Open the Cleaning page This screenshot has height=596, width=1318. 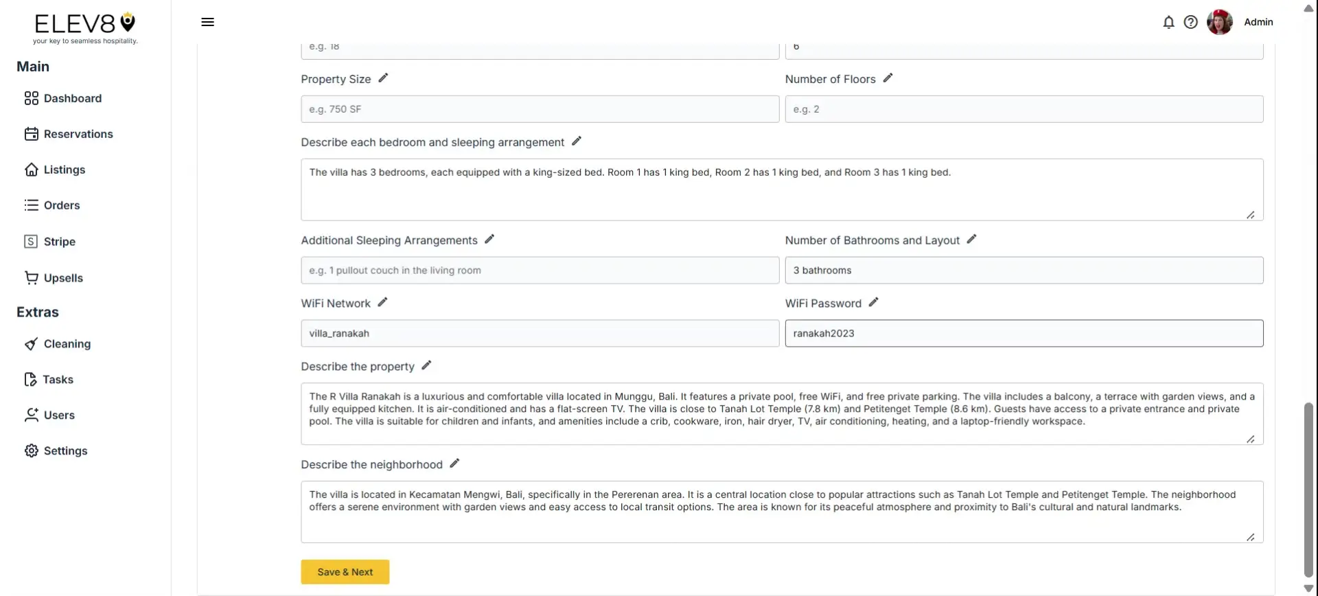click(x=67, y=344)
